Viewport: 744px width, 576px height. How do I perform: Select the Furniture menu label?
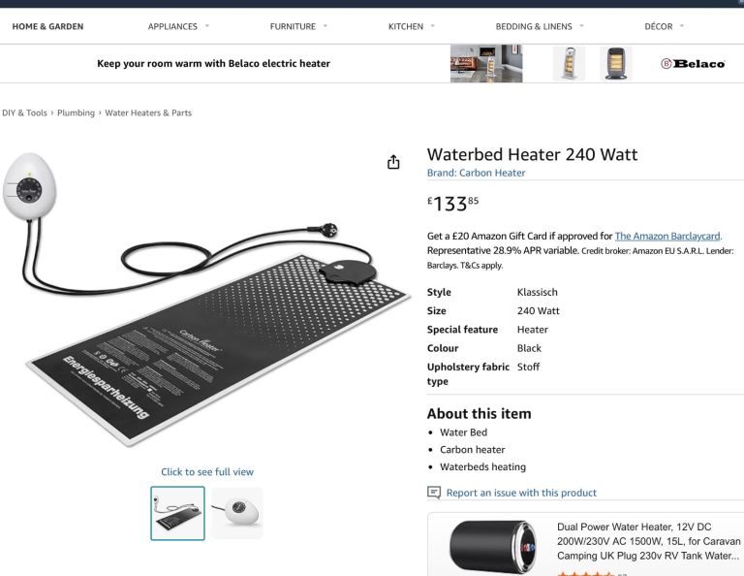click(293, 26)
